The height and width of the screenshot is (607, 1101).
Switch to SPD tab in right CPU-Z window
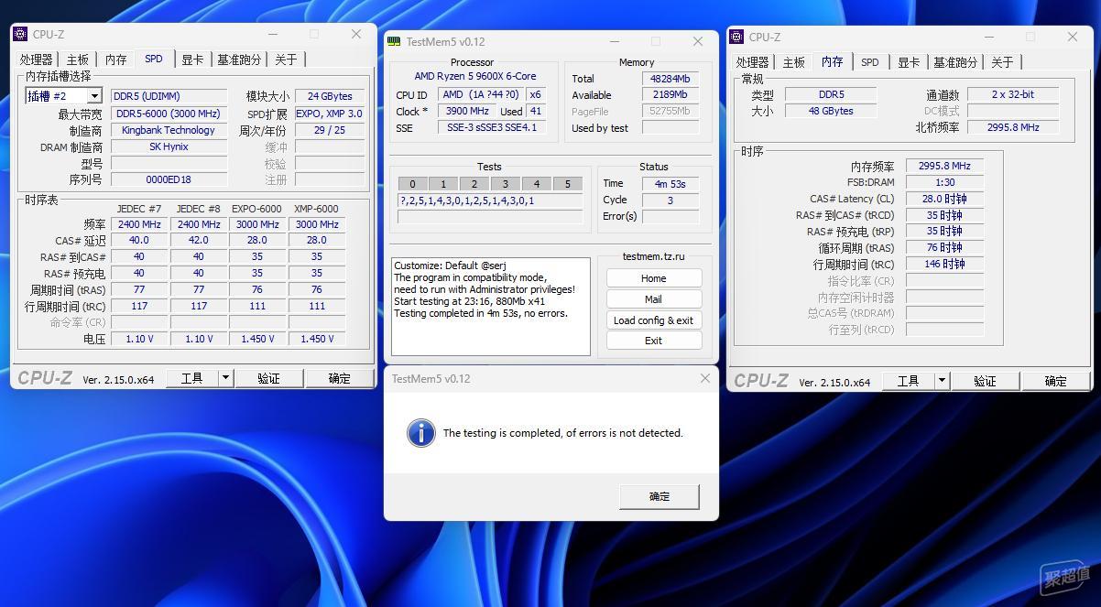point(870,62)
